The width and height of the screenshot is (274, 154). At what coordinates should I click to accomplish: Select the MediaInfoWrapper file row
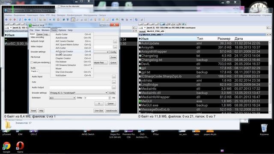coord(203,97)
